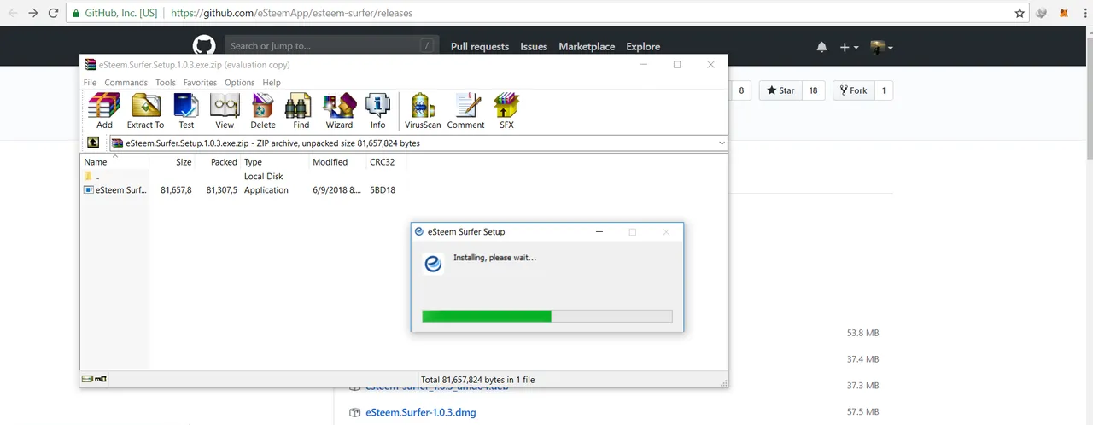Click the Delete toolbar icon
The image size is (1093, 425).
click(263, 111)
